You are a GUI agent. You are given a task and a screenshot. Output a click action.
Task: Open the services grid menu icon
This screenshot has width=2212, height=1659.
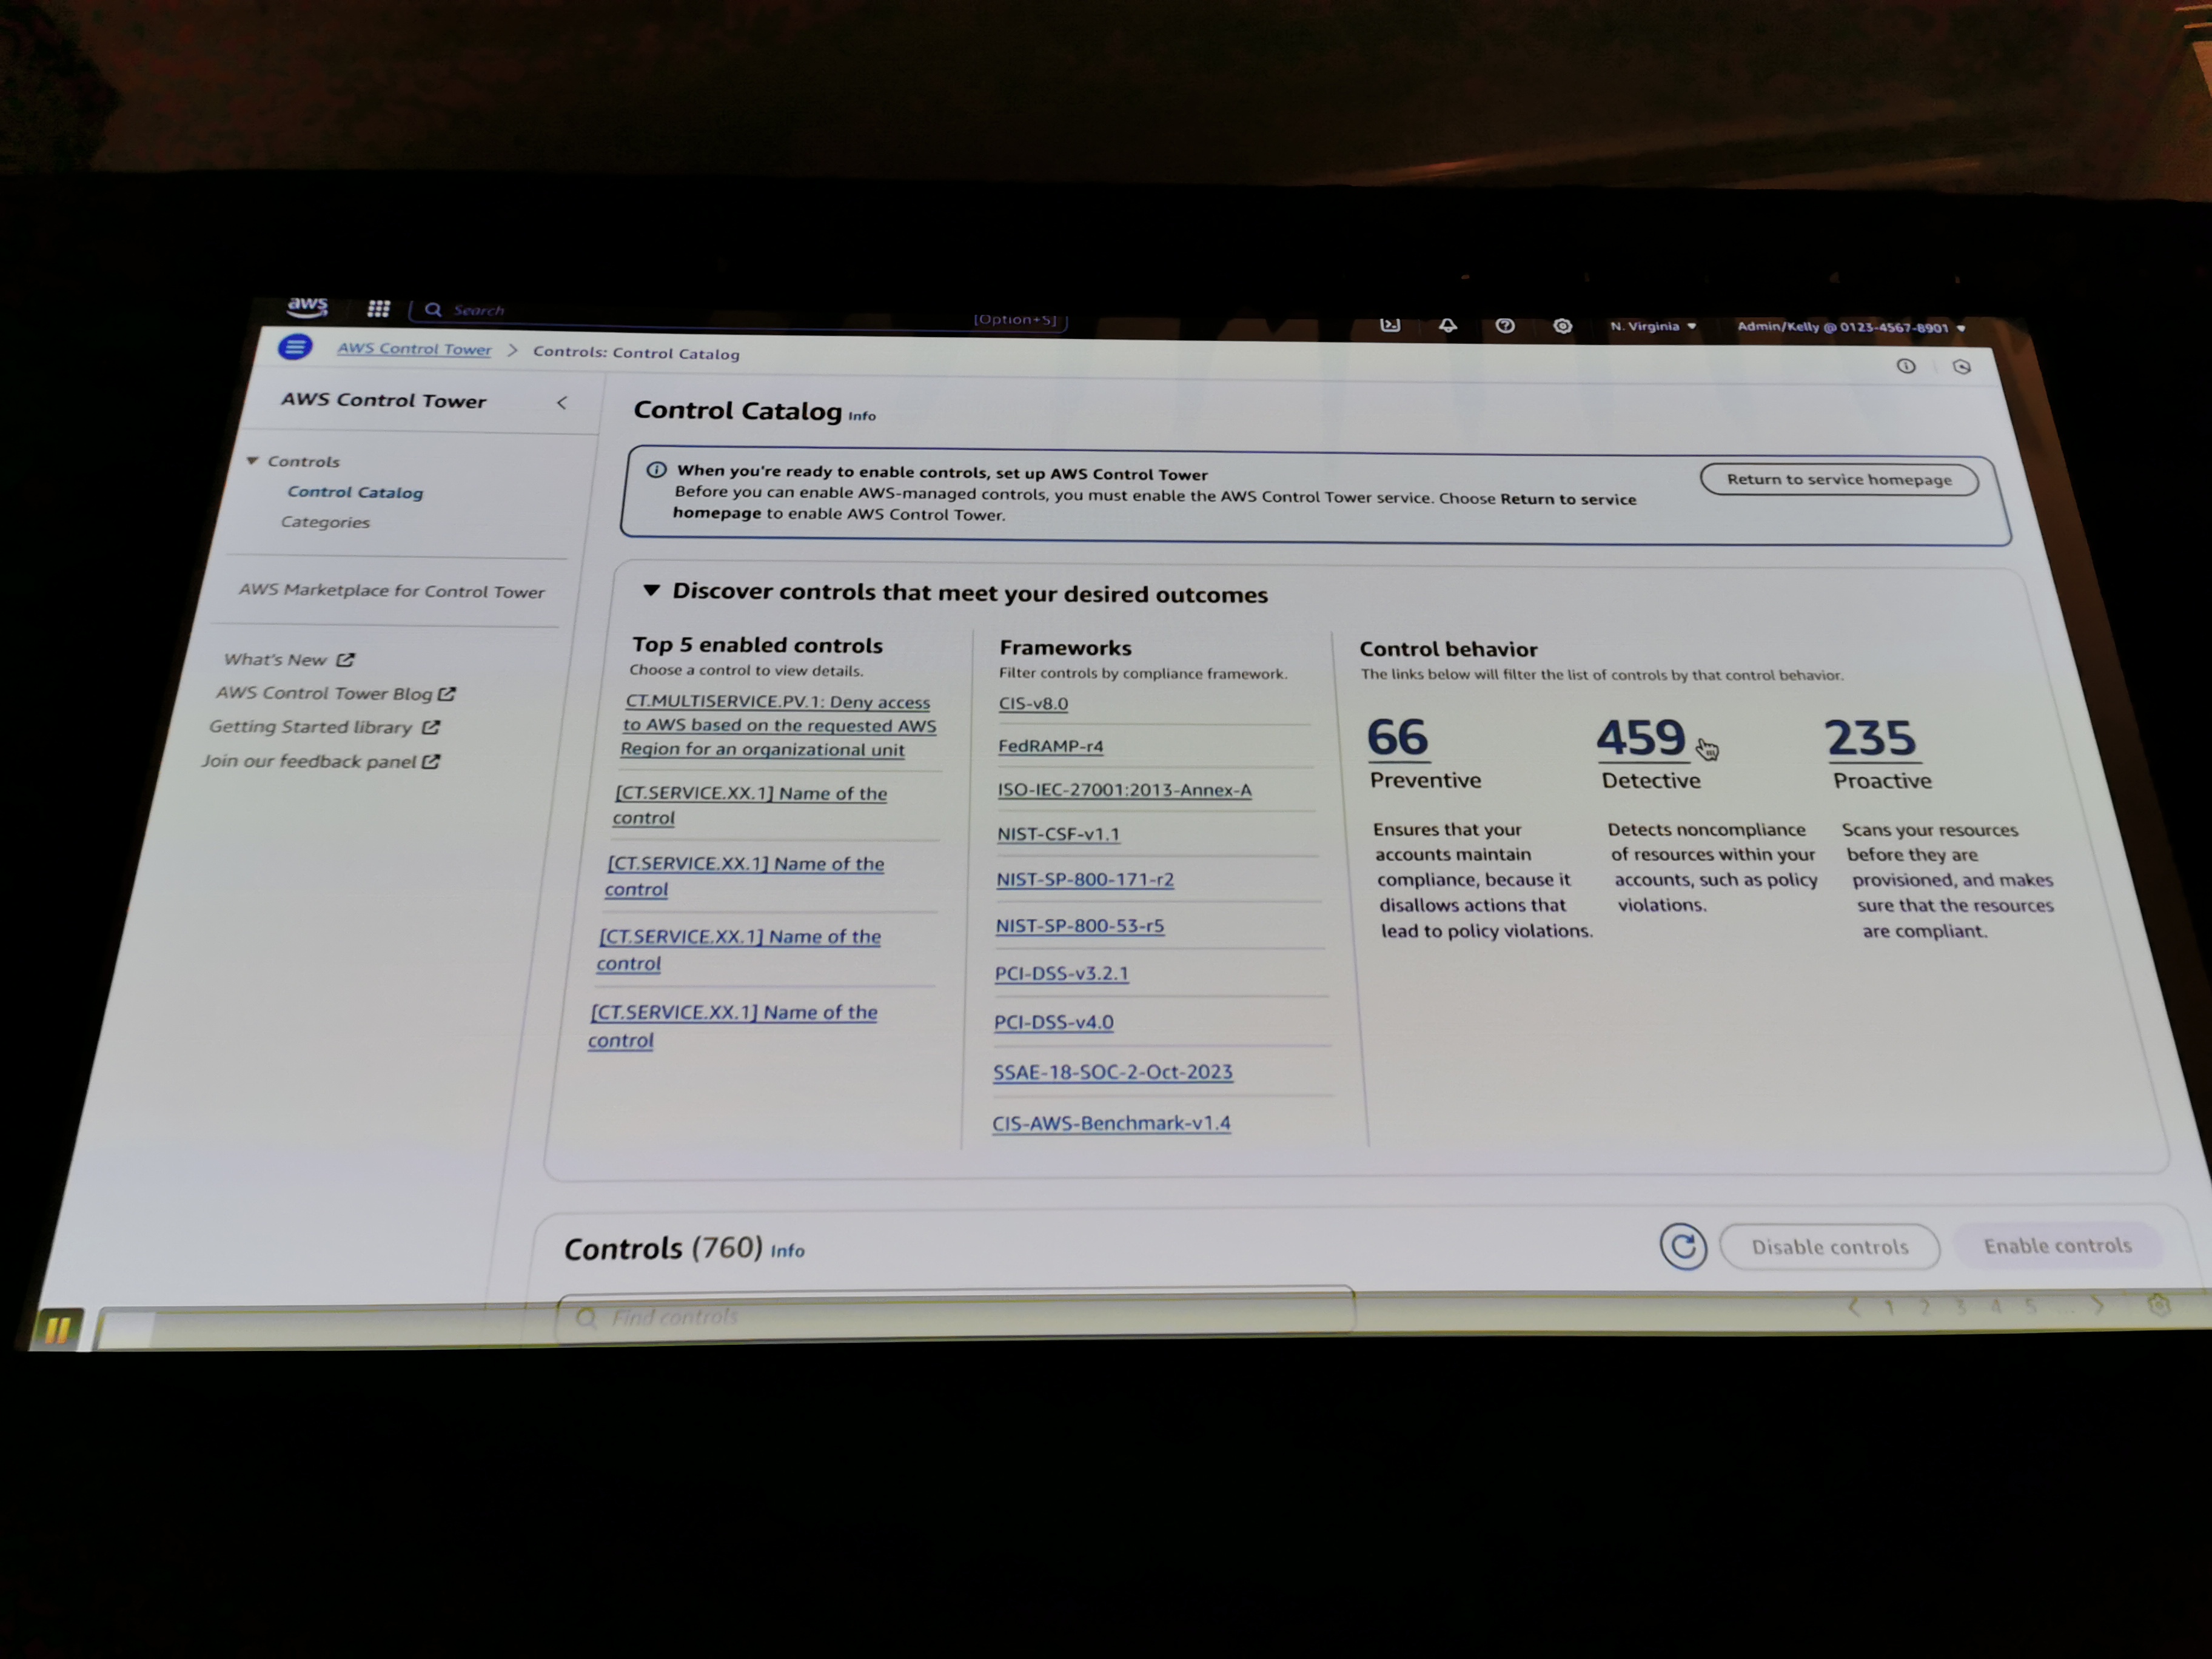(x=378, y=309)
